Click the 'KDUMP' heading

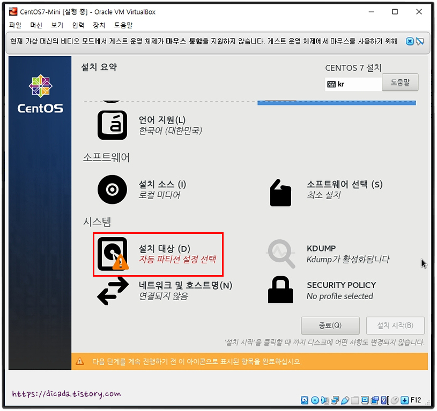click(x=321, y=248)
